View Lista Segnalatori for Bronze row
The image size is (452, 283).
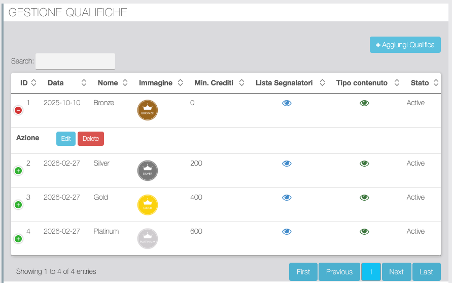[x=287, y=103]
